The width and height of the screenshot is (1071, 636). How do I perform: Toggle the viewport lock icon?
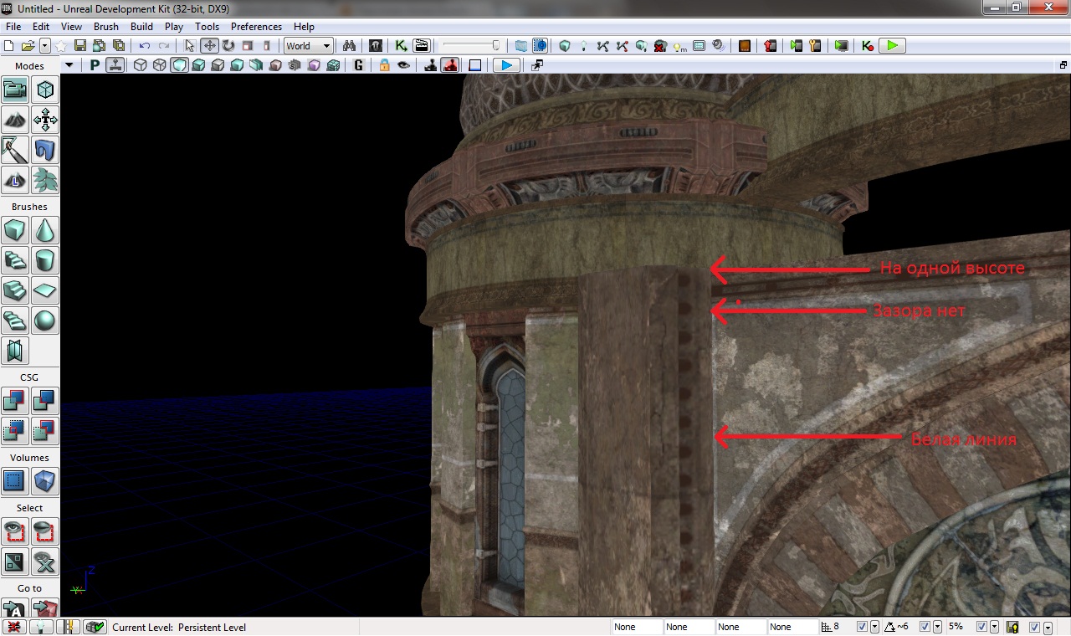pyautogui.click(x=384, y=65)
